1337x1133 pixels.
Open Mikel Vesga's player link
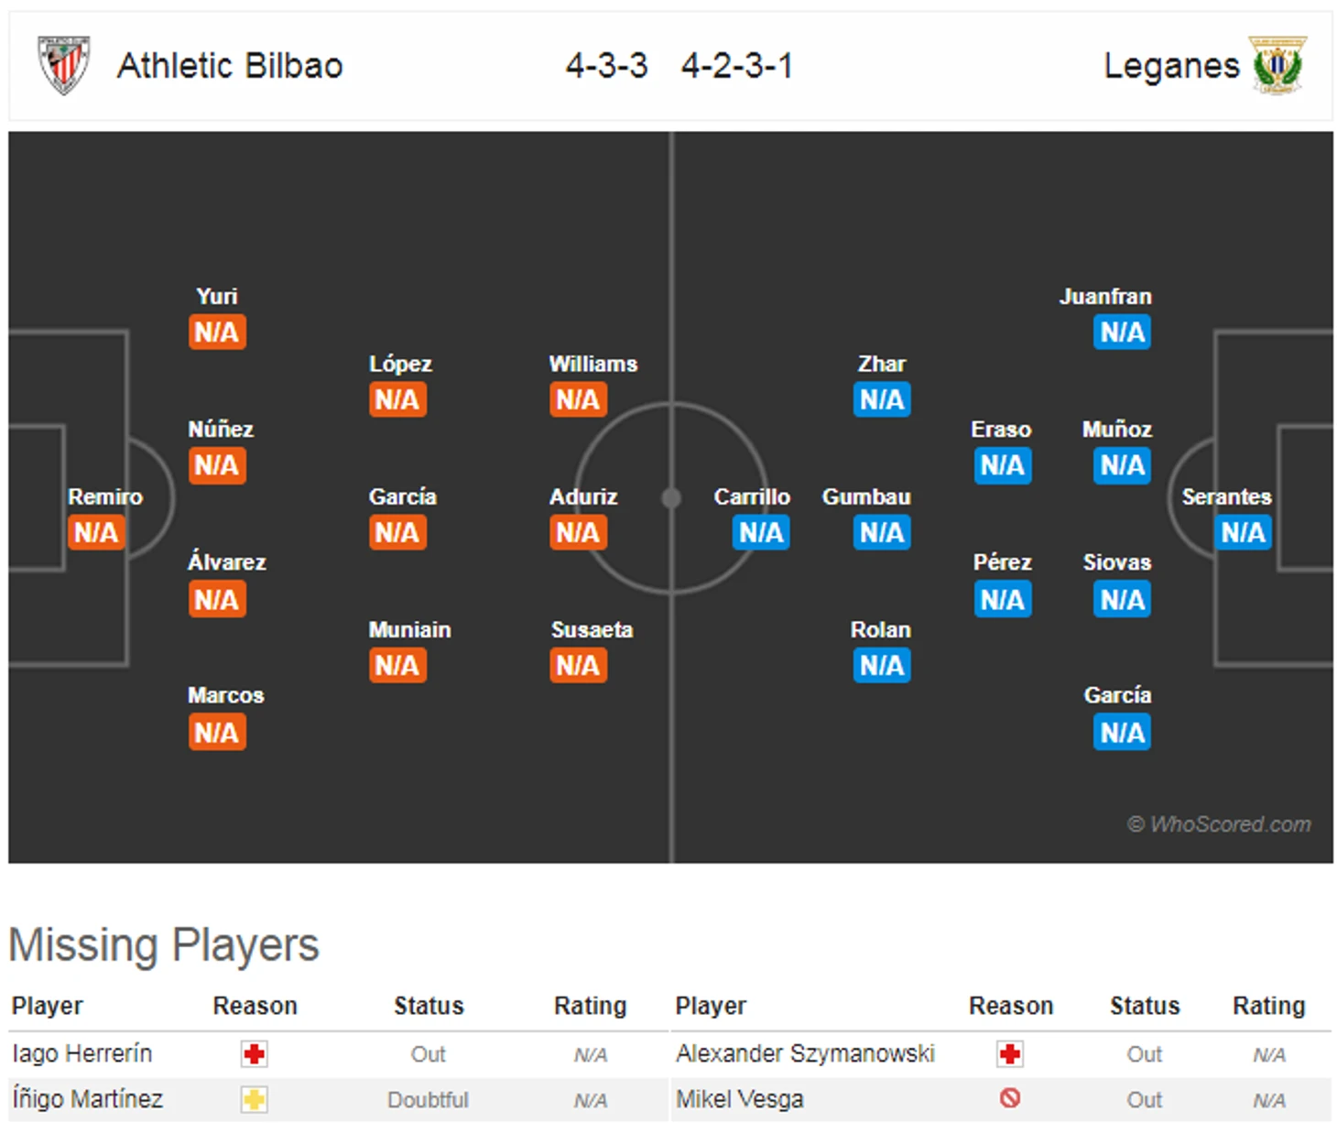click(740, 1098)
